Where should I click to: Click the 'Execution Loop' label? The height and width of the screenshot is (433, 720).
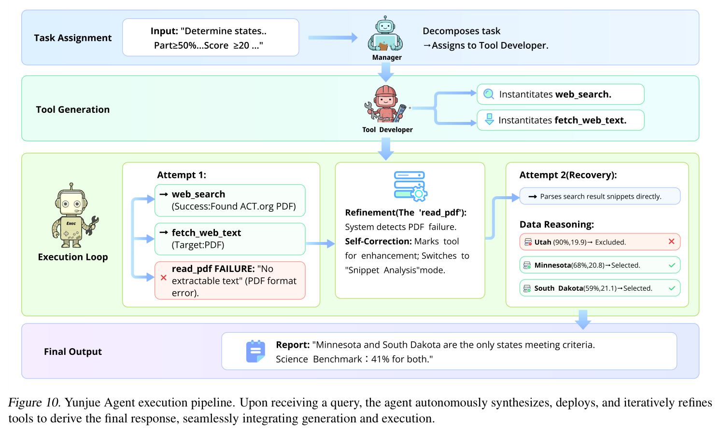[73, 257]
